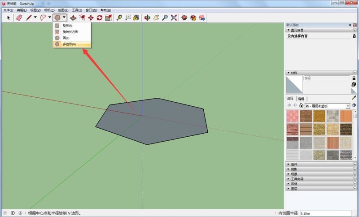359x217 pixels.
Task: Open the shape tools dropdown arrow
Action: click(x=65, y=18)
